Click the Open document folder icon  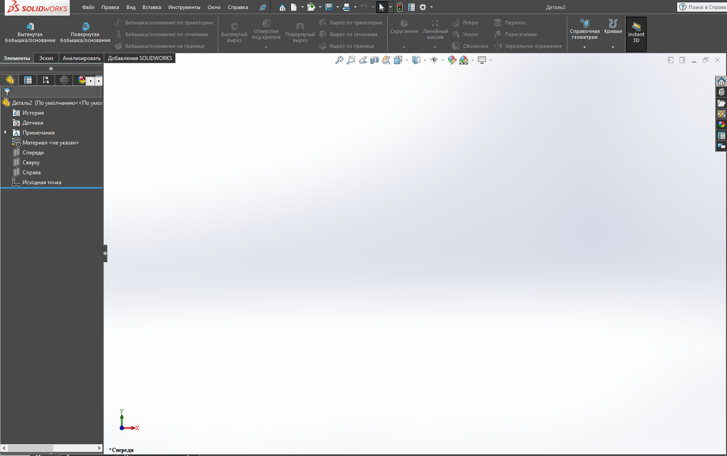click(311, 7)
